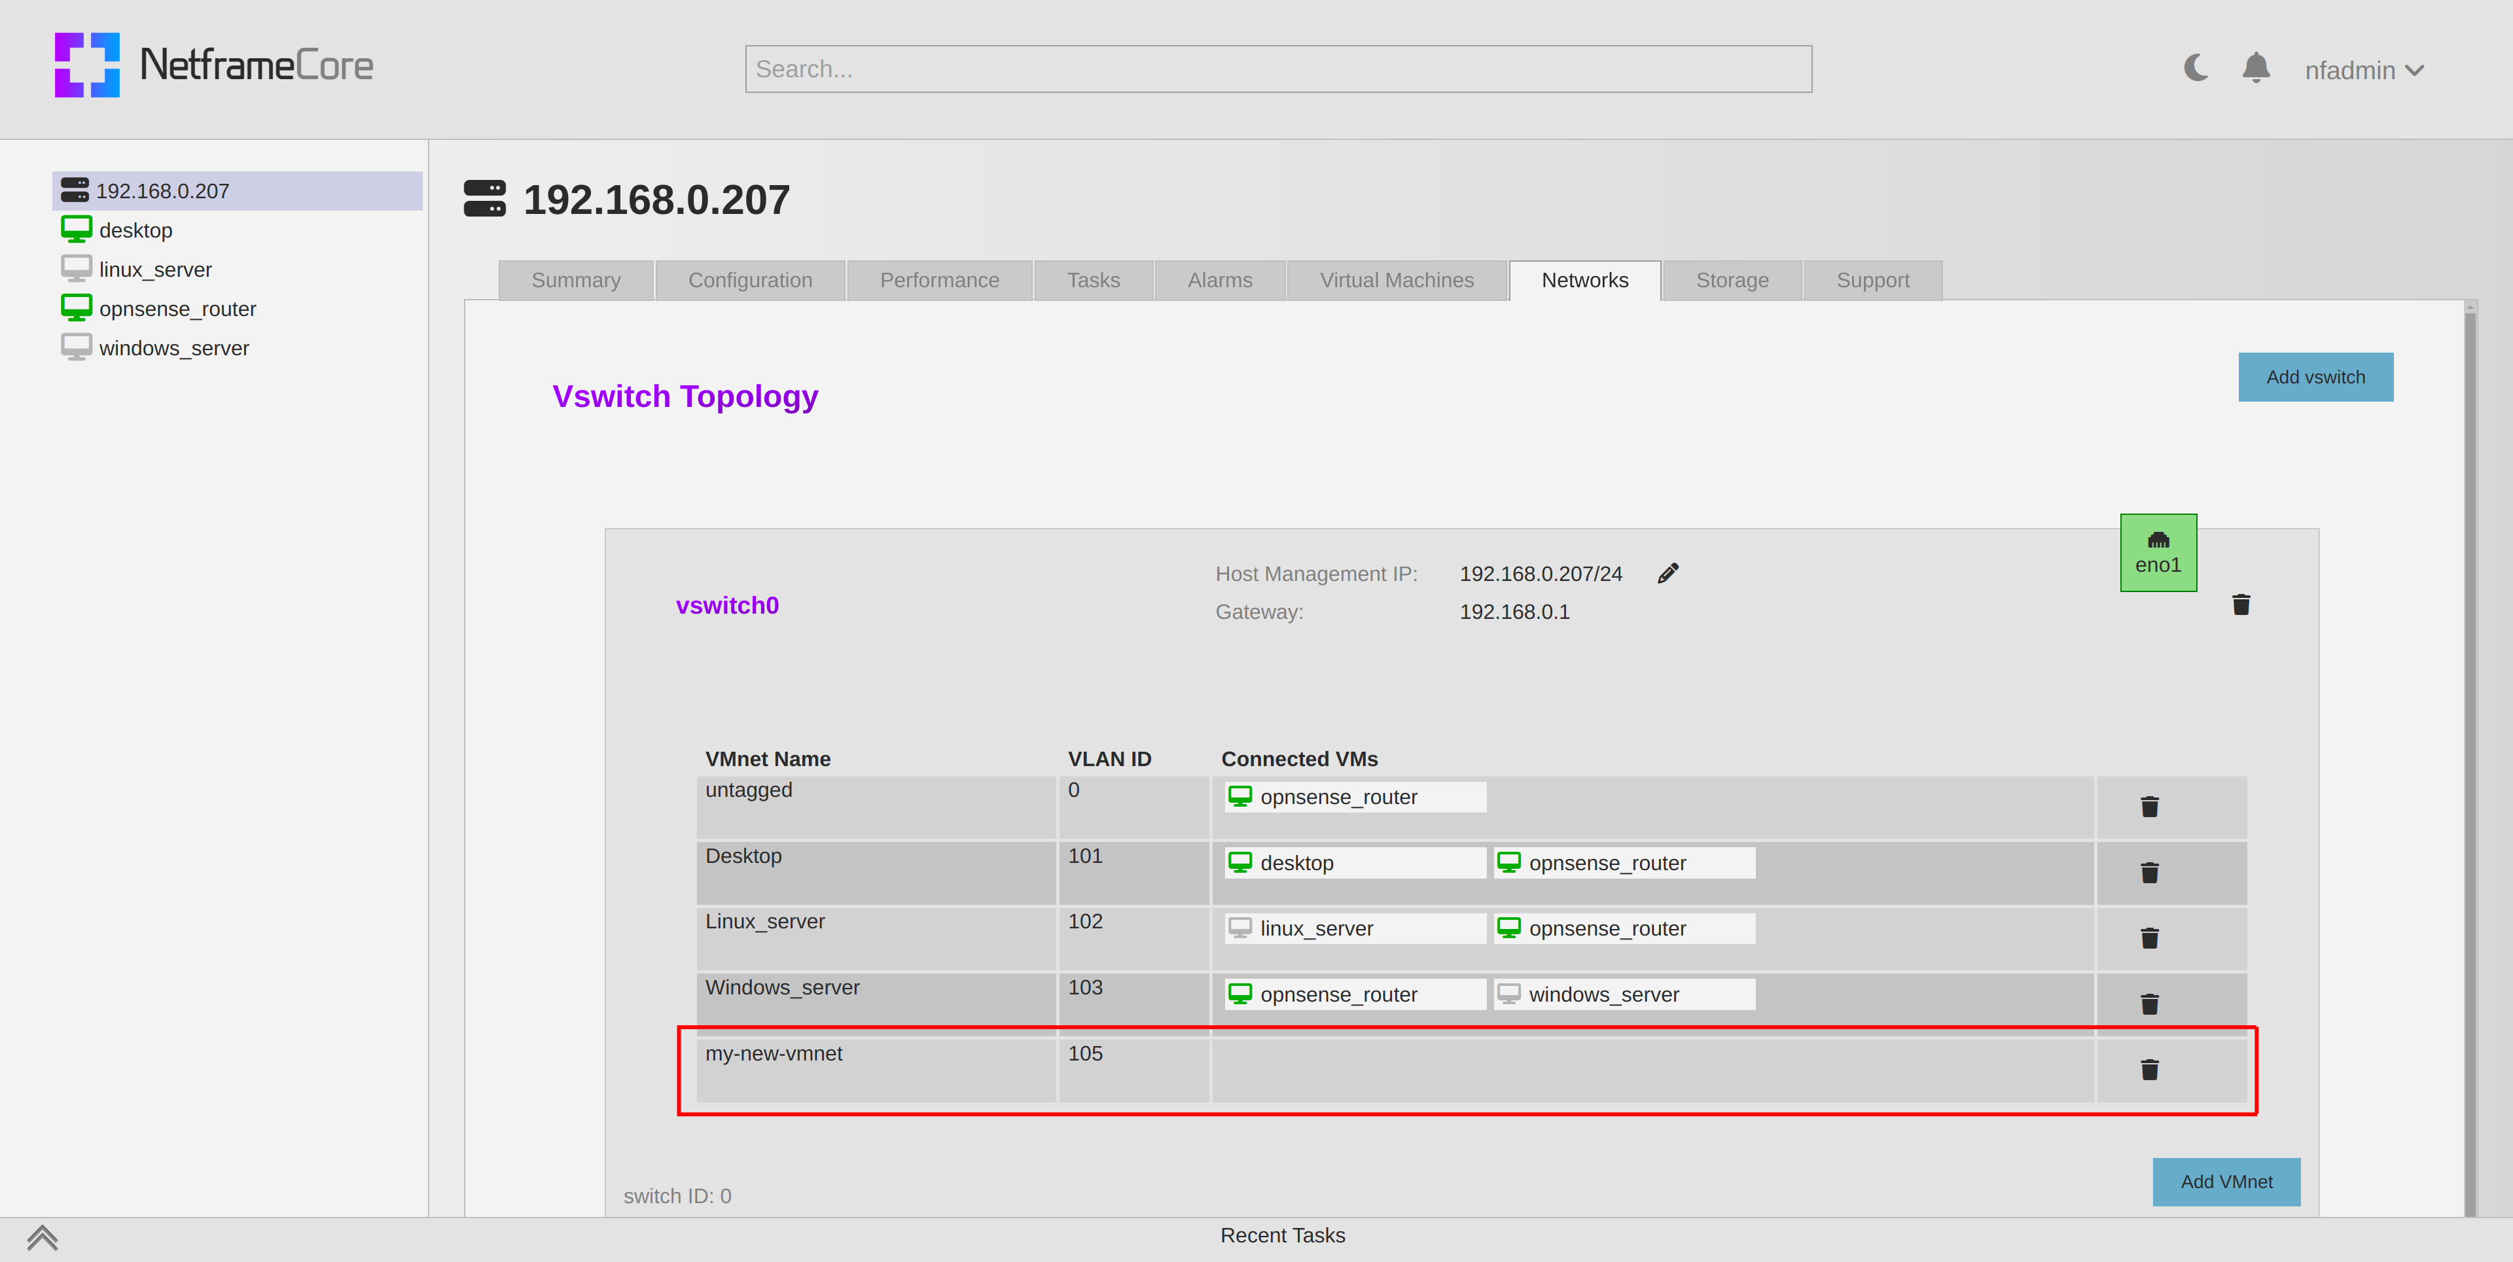Open the nfadmin user dropdown
The height and width of the screenshot is (1262, 2513).
click(x=2364, y=70)
